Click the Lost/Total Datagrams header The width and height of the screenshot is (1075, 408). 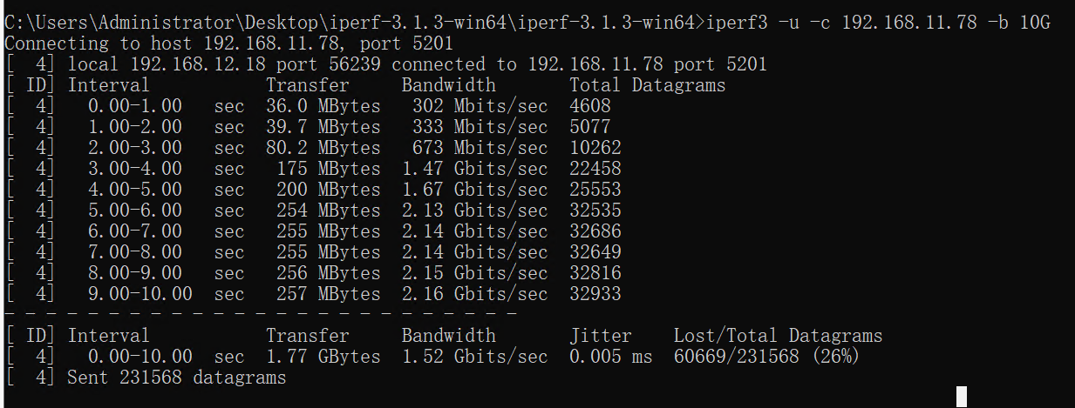click(778, 336)
